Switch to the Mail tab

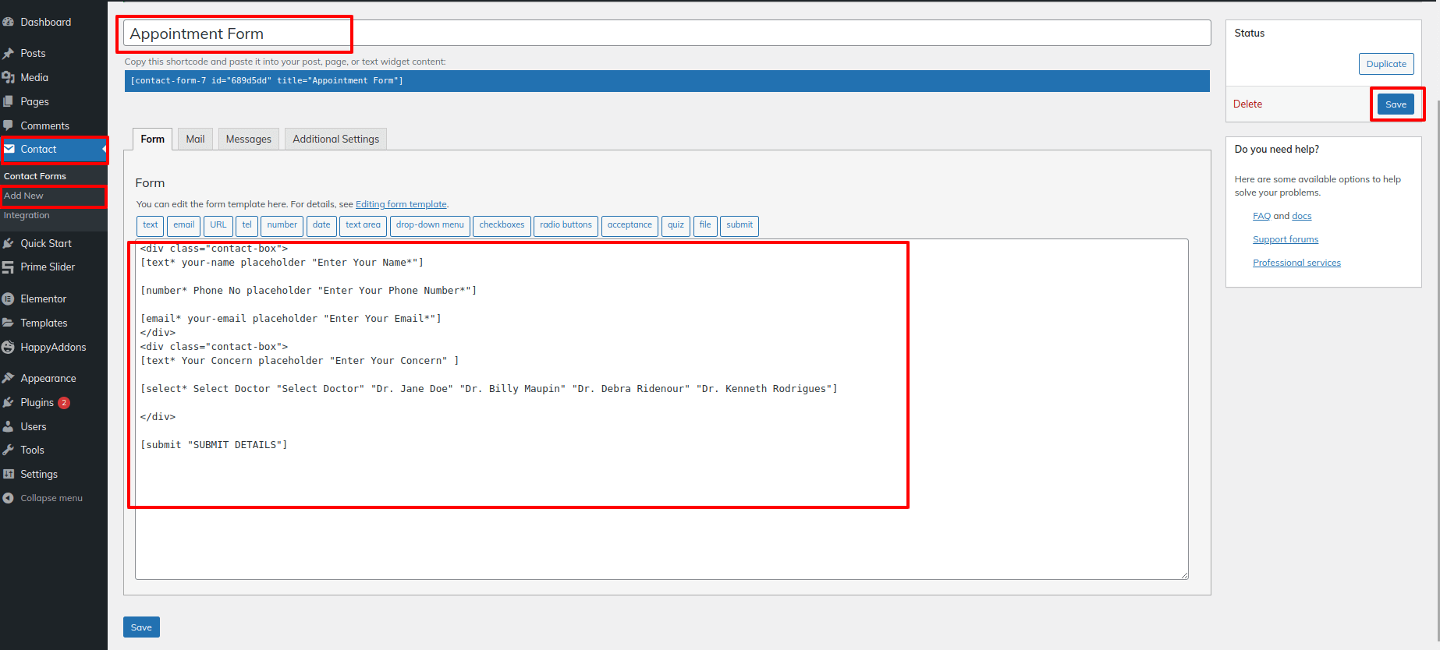pos(195,140)
